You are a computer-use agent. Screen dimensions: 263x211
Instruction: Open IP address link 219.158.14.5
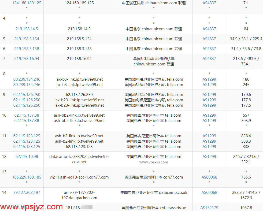pos(27,29)
